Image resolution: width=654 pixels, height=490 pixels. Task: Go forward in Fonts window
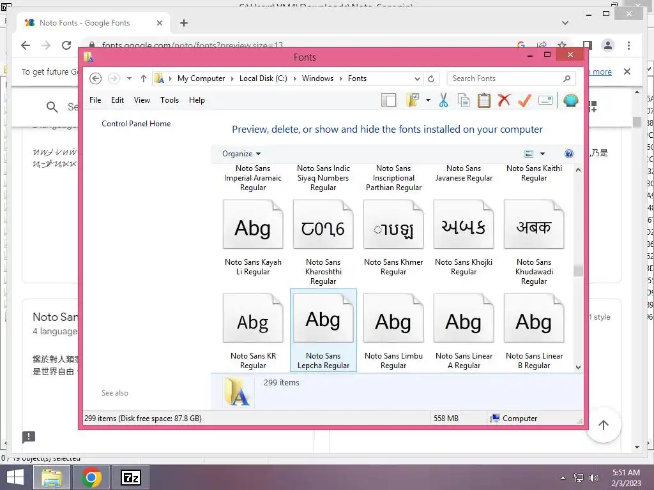click(x=114, y=78)
